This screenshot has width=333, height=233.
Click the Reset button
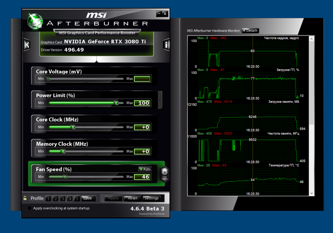(133, 198)
